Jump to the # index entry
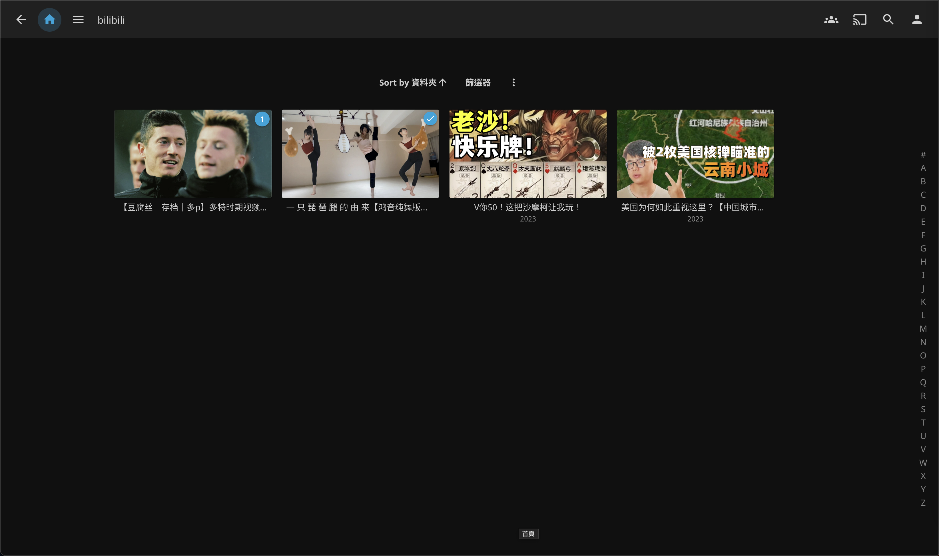This screenshot has width=939, height=556. click(923, 155)
